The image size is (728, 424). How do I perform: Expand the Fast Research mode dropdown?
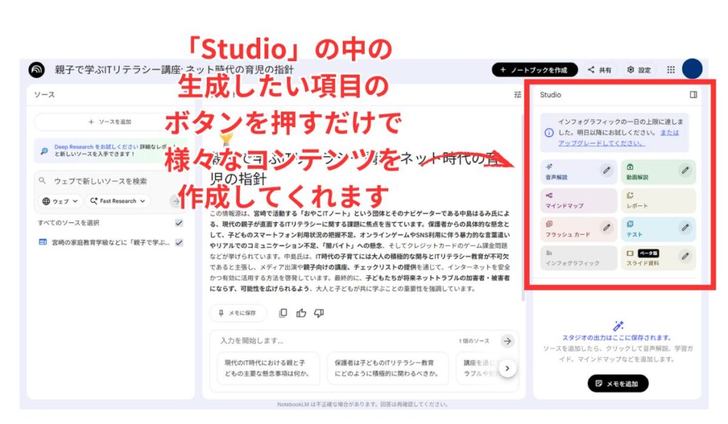tap(118, 201)
